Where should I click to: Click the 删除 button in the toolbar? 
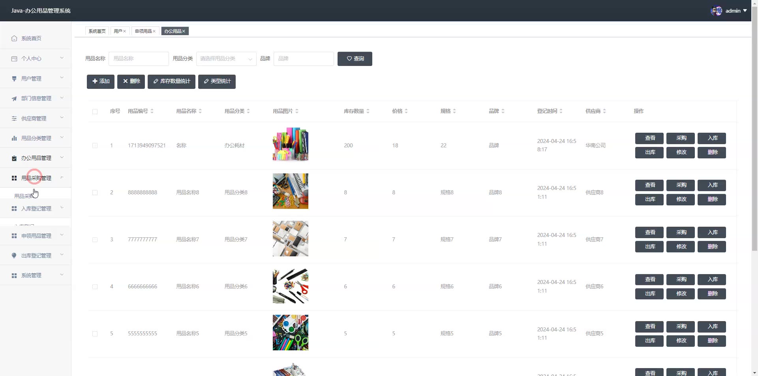131,82
